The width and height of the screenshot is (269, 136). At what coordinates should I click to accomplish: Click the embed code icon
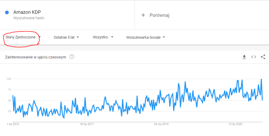tap(253, 57)
